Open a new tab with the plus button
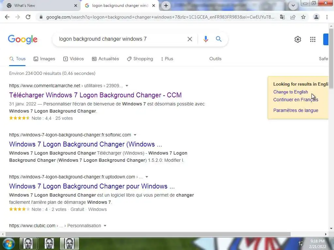Image resolution: width=334 pixels, height=250 pixels. pyautogui.click(x=166, y=6)
